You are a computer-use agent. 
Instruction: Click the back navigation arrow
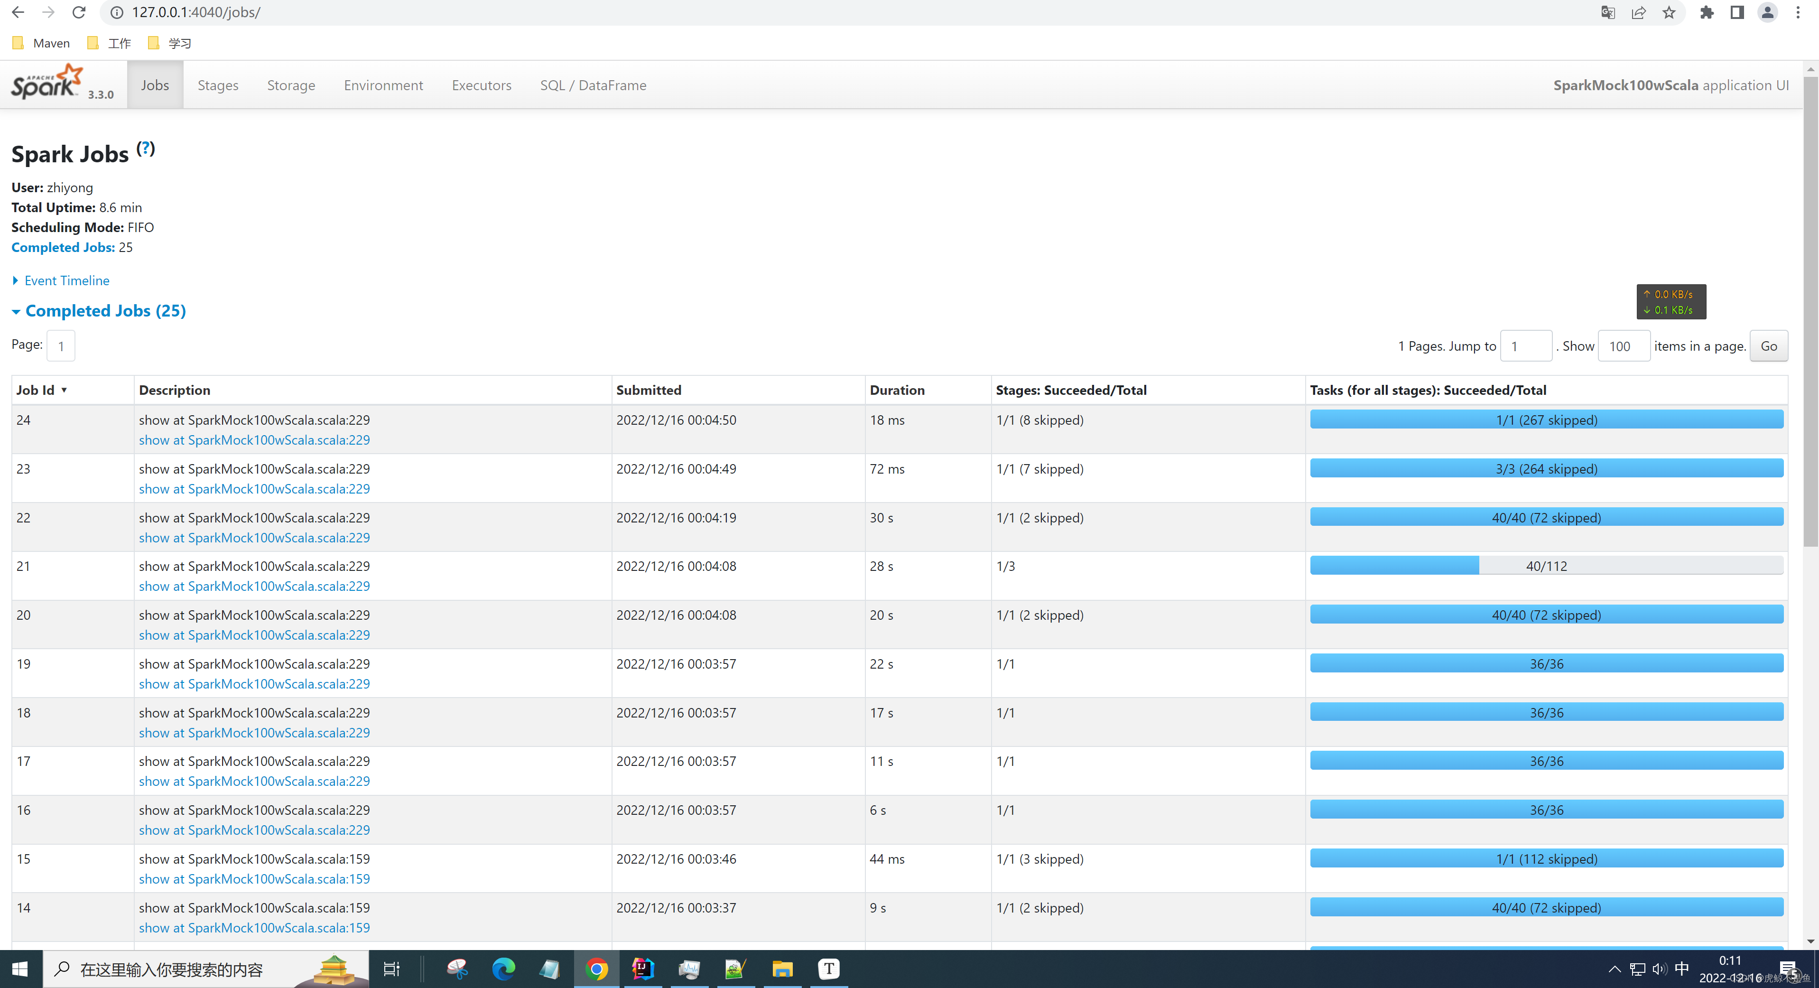tap(18, 12)
